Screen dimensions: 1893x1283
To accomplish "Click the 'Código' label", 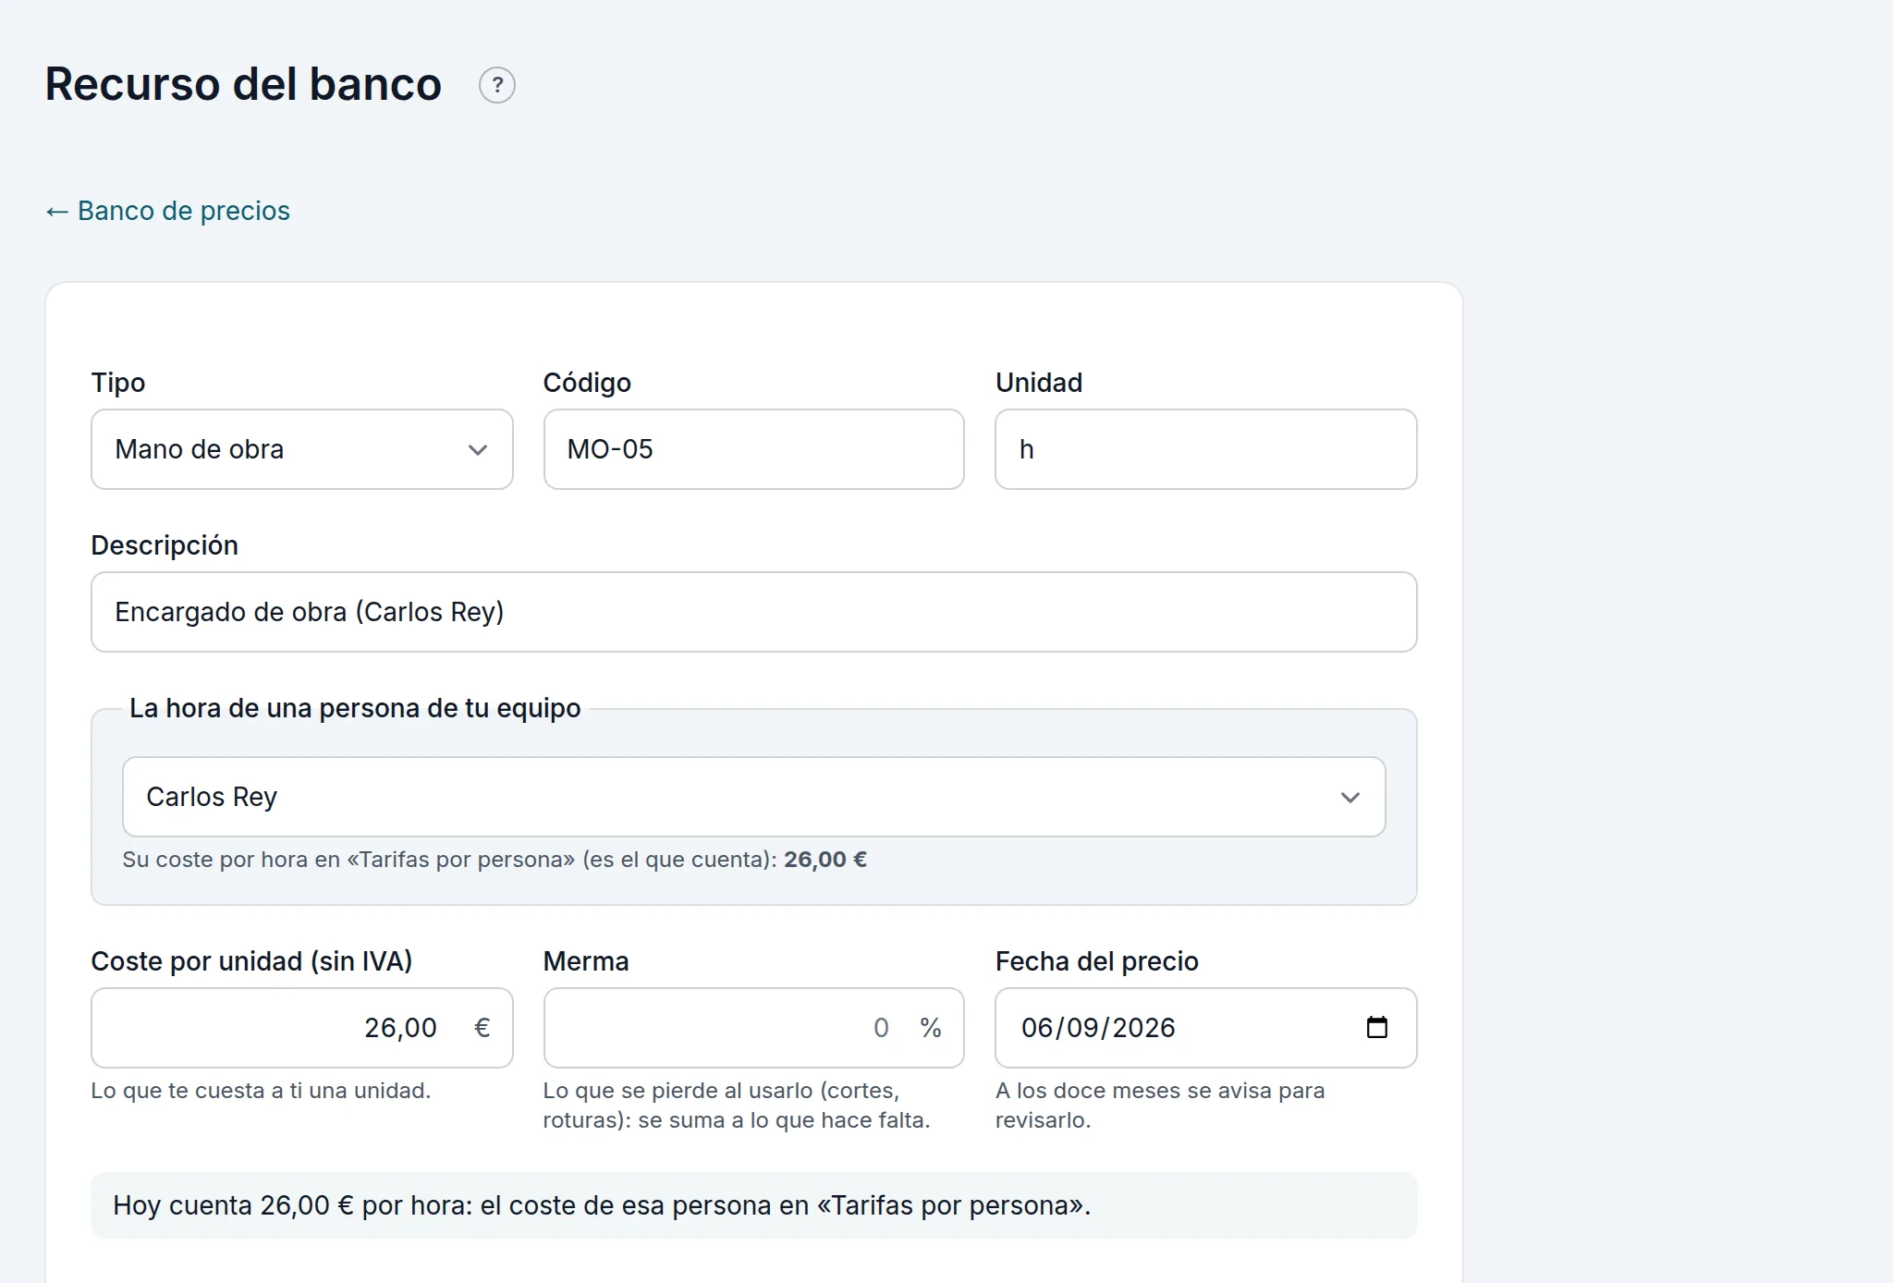I will [x=587, y=383].
